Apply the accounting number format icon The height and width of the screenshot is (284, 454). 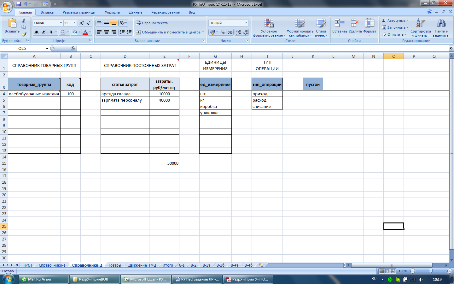(x=212, y=32)
